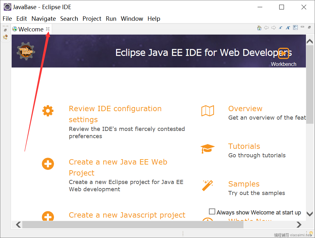Enable Always show Welcome at start up
This screenshot has height=238, width=315.
pos(212,212)
